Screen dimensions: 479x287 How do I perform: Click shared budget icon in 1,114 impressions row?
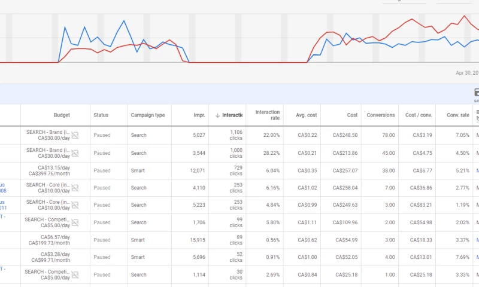point(75,274)
